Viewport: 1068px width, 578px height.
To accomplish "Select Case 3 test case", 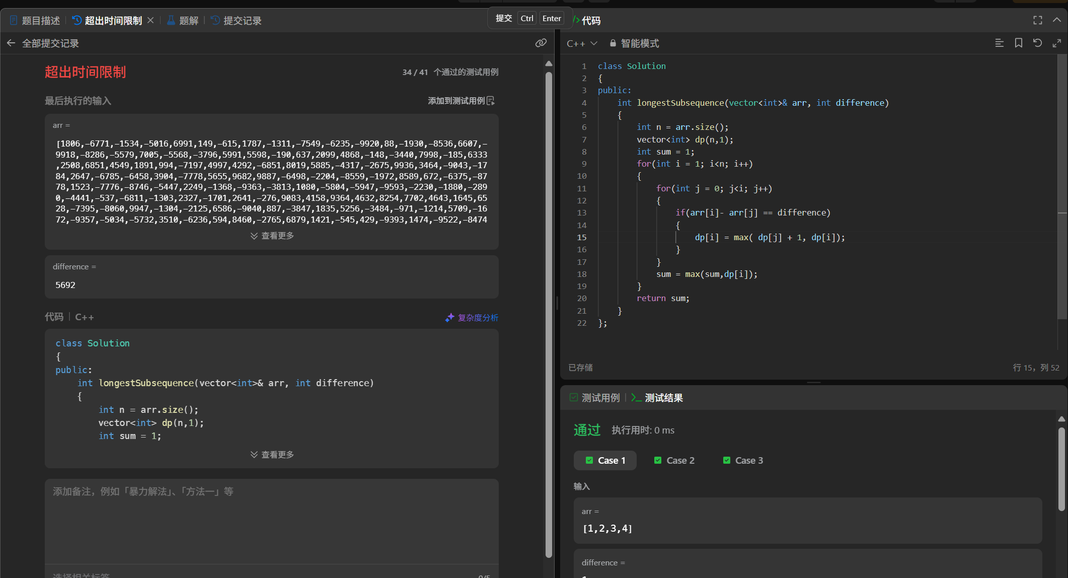I will point(743,460).
